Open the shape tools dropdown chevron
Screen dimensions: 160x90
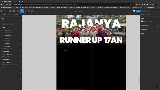click(x=15, y=11)
